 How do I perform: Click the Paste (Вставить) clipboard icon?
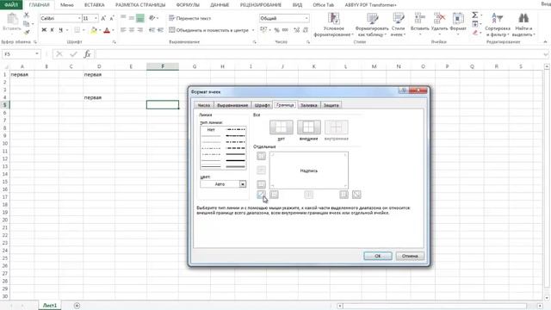pyautogui.click(x=12, y=19)
